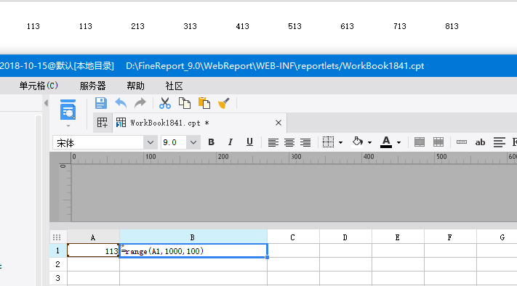Click the add-template grid icon
This screenshot has height=286, width=517.
click(103, 123)
